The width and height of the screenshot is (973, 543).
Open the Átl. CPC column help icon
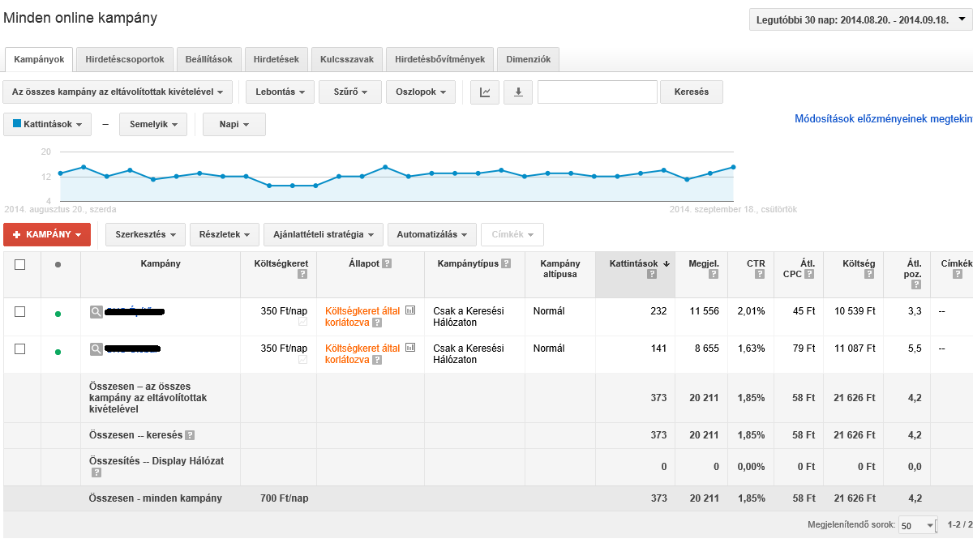click(x=809, y=274)
